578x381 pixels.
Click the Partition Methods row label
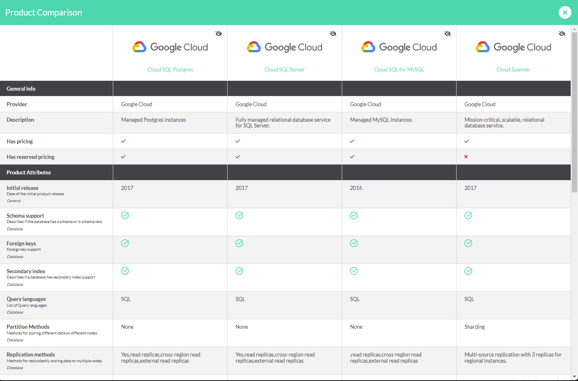pos(28,327)
